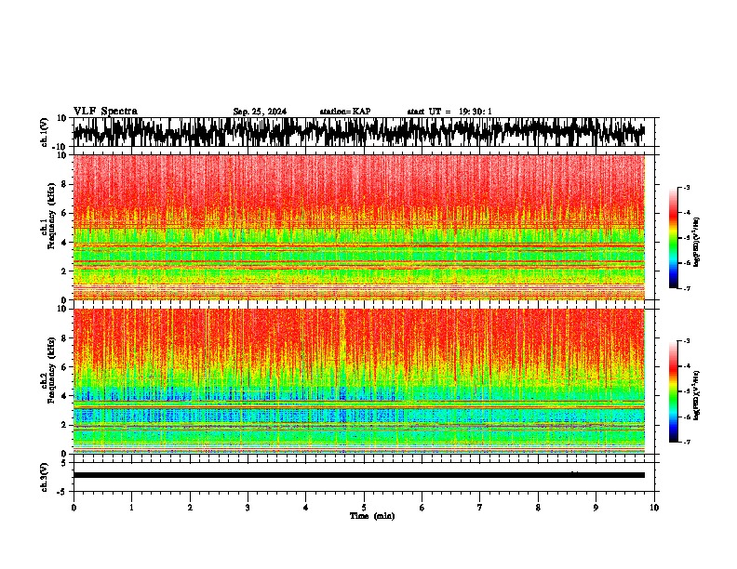The width and height of the screenshot is (737, 569).
Task: Click the "station=KAP" header label
Action: [345, 112]
